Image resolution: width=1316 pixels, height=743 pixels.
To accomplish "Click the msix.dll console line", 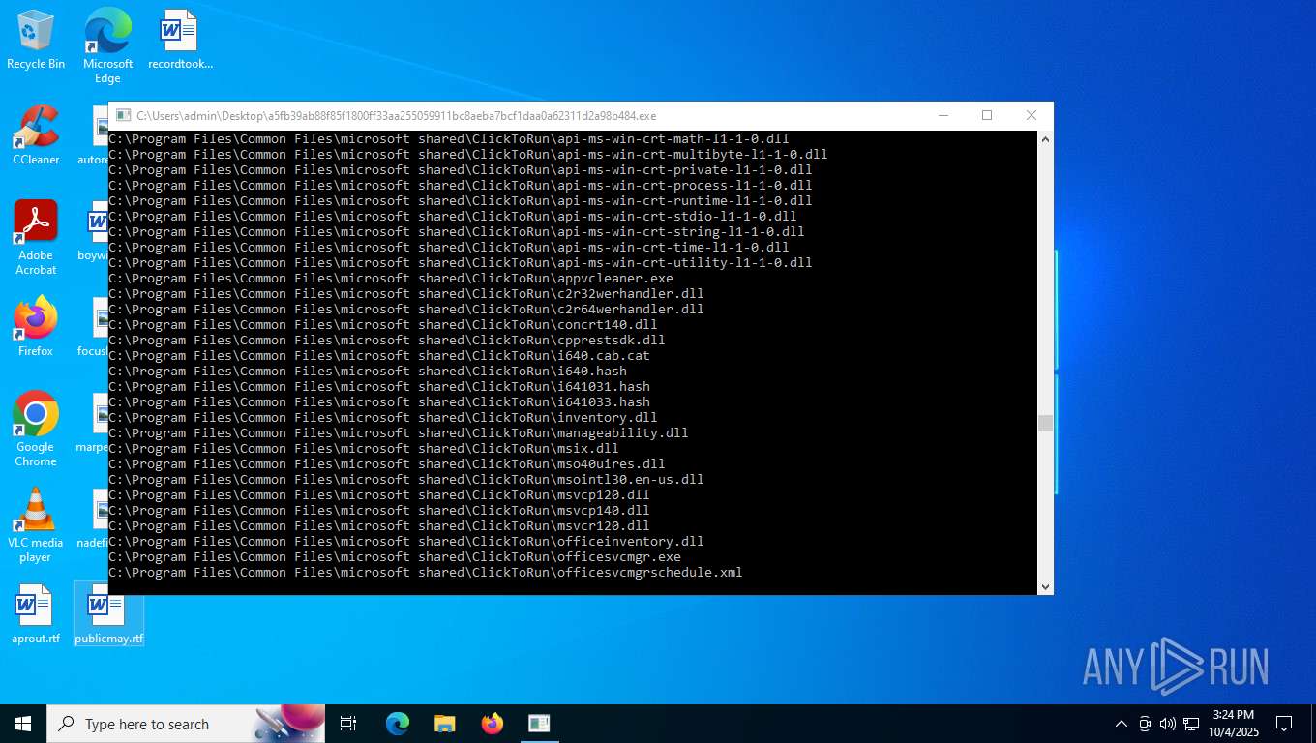I will click(364, 449).
